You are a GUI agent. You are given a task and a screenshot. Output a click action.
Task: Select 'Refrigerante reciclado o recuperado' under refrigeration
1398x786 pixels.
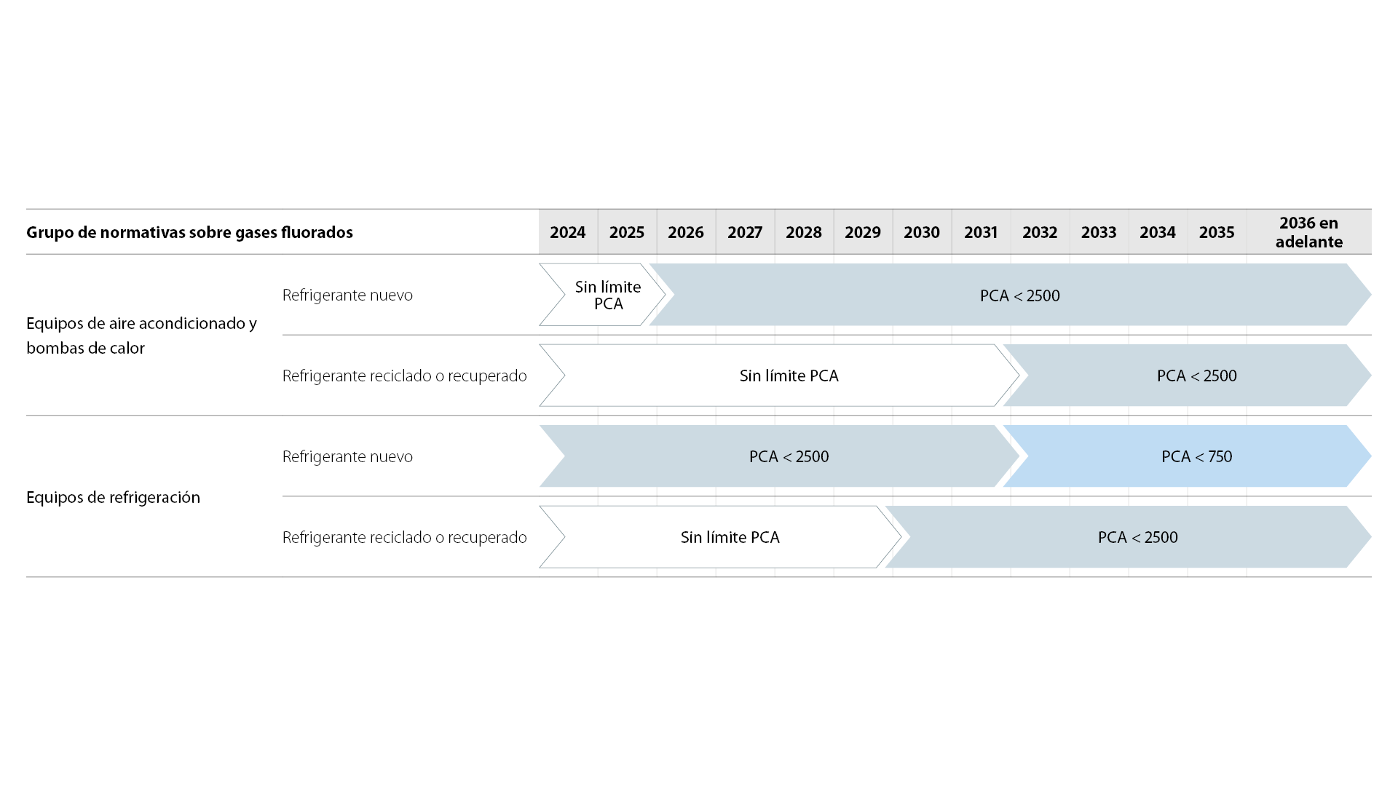(404, 537)
